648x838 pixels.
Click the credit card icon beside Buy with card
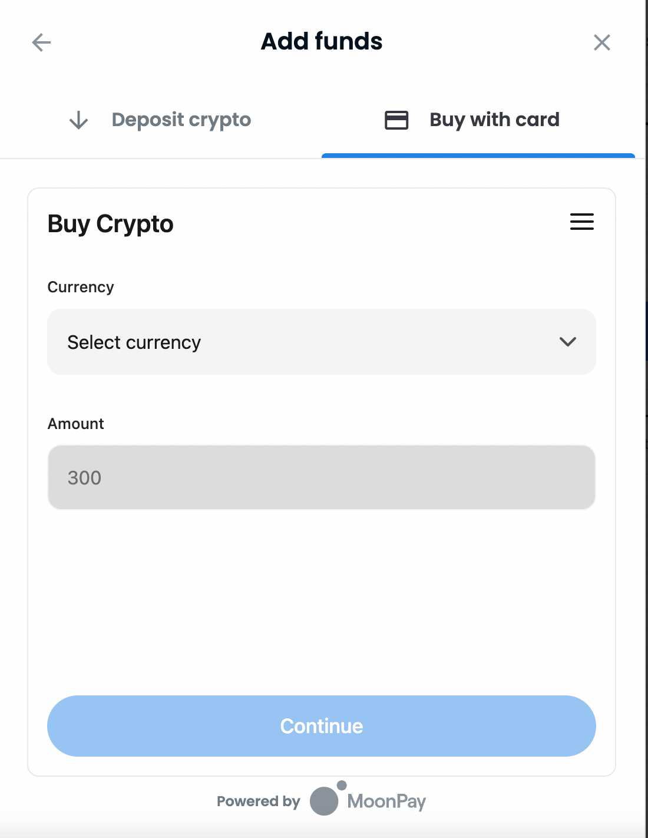[396, 120]
